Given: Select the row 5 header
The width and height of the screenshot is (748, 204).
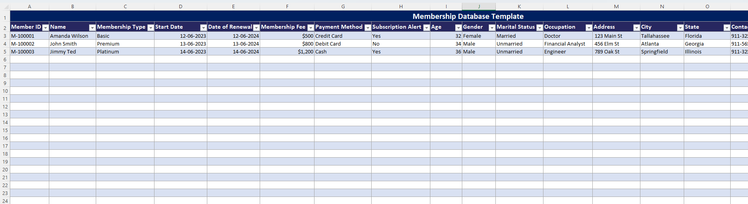Looking at the screenshot, I should pos(5,52).
